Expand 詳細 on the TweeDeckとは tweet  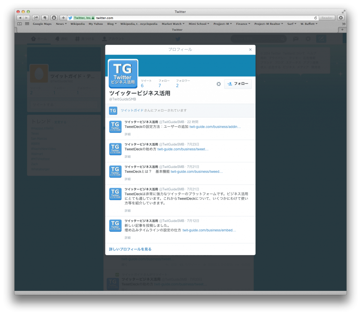pos(128,179)
